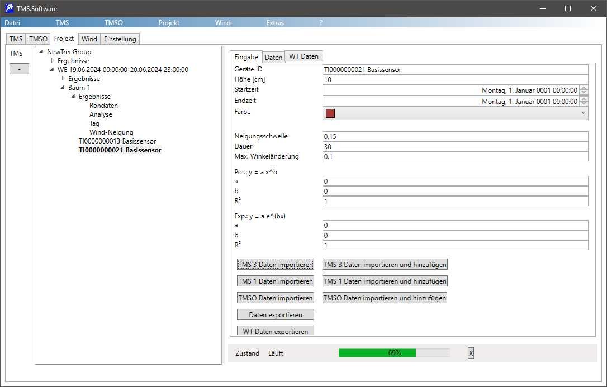
Task: Click the Geräte ID input field
Action: pos(455,70)
